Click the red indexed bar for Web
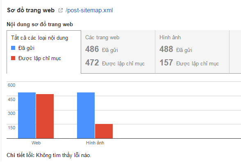The height and width of the screenshot is (162, 241). tap(45, 116)
